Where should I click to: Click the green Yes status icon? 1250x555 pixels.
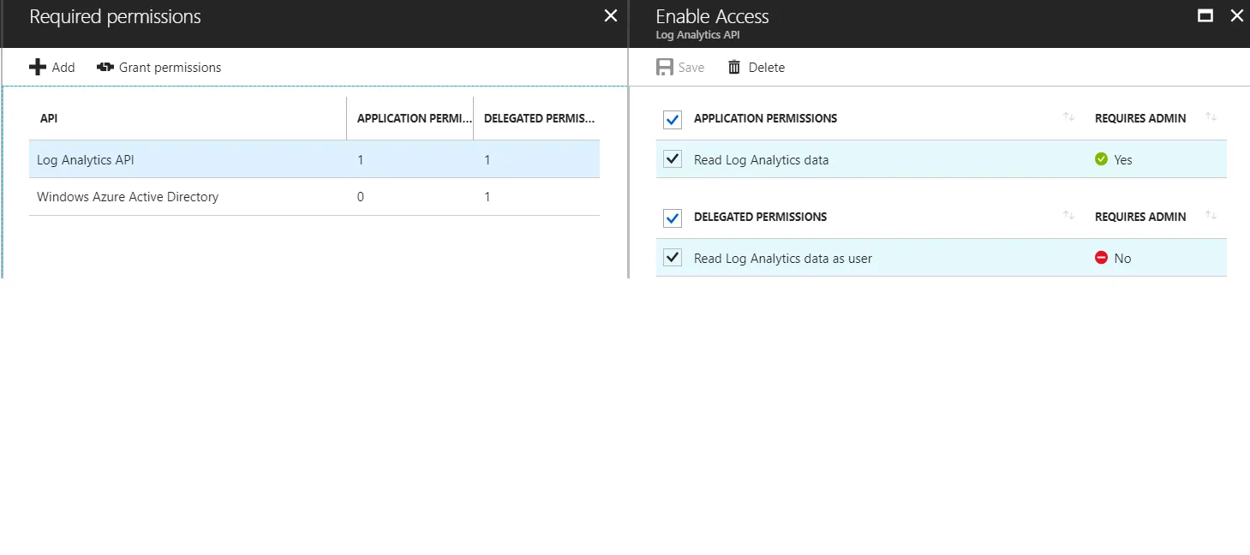(x=1102, y=159)
